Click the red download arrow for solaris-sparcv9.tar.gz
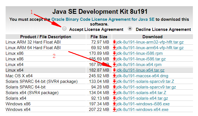This screenshot has height=116, width=198. coord(114,87)
